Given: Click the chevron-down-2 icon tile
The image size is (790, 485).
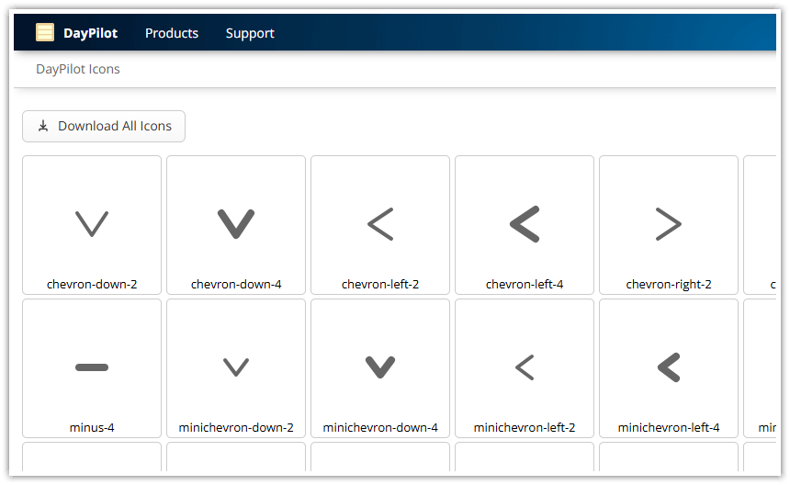Looking at the screenshot, I should click(x=92, y=223).
